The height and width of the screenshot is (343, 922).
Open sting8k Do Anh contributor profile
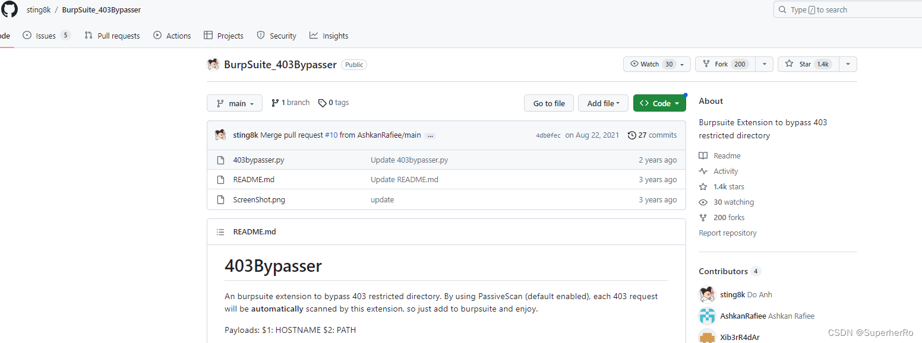746,294
